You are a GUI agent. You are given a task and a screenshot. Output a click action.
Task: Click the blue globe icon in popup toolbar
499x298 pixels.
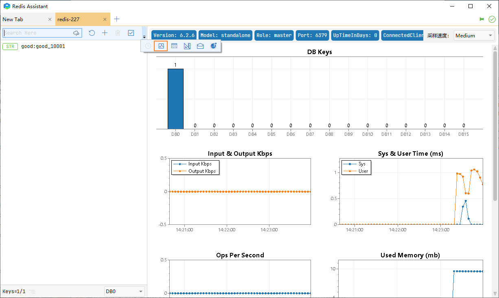tap(213, 46)
